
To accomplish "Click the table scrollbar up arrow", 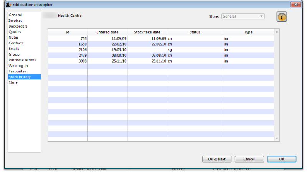I will (x=277, y=32).
